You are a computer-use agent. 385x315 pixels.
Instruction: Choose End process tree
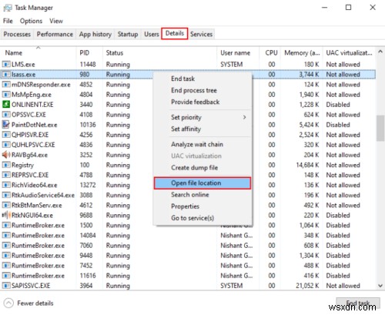pyautogui.click(x=203, y=90)
